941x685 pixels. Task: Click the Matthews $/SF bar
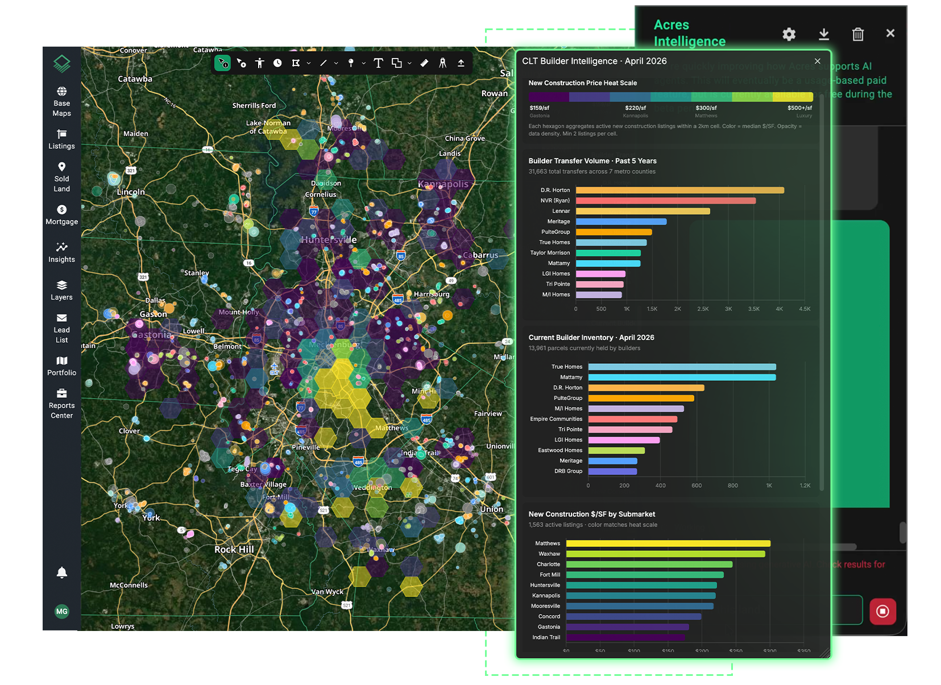click(x=668, y=543)
